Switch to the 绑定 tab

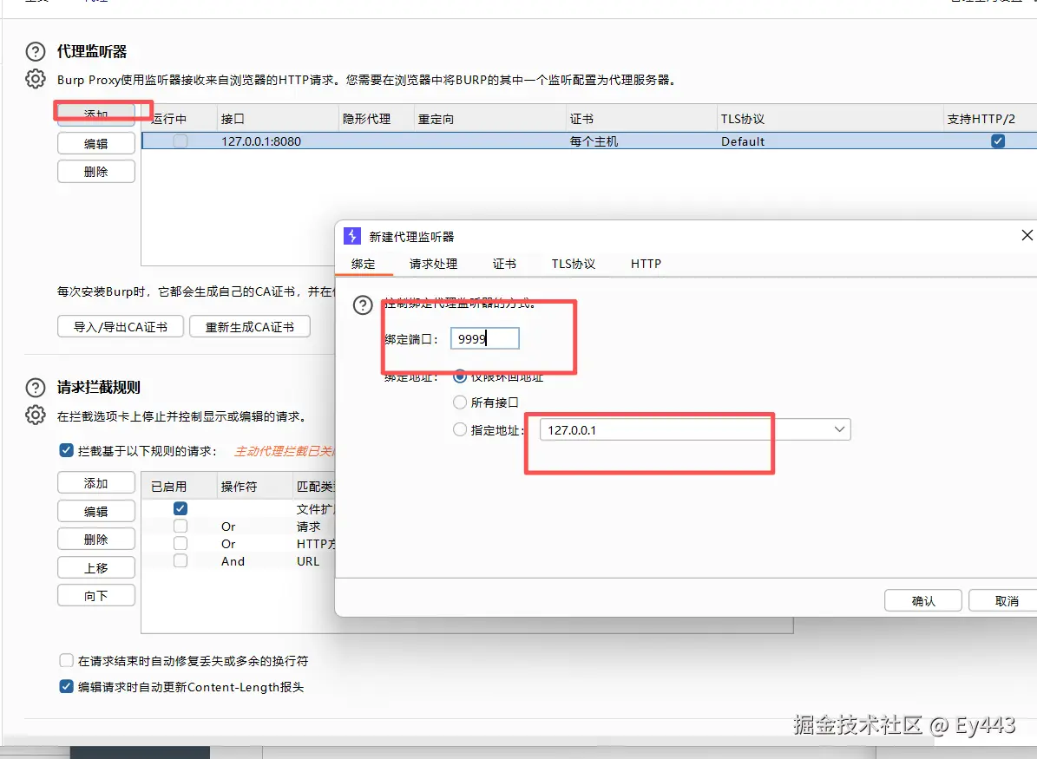(x=363, y=264)
